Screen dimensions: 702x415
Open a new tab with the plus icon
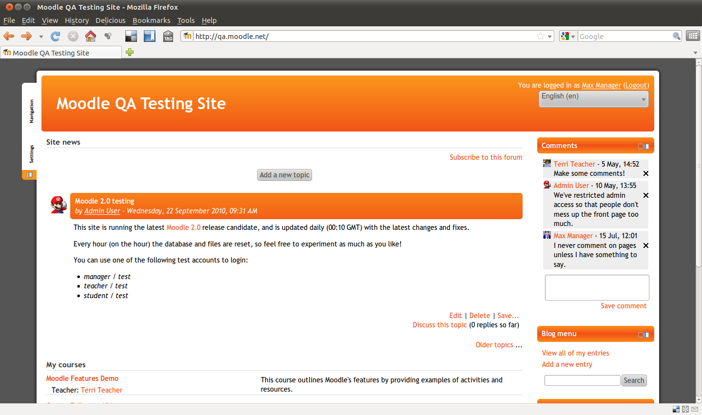130,53
